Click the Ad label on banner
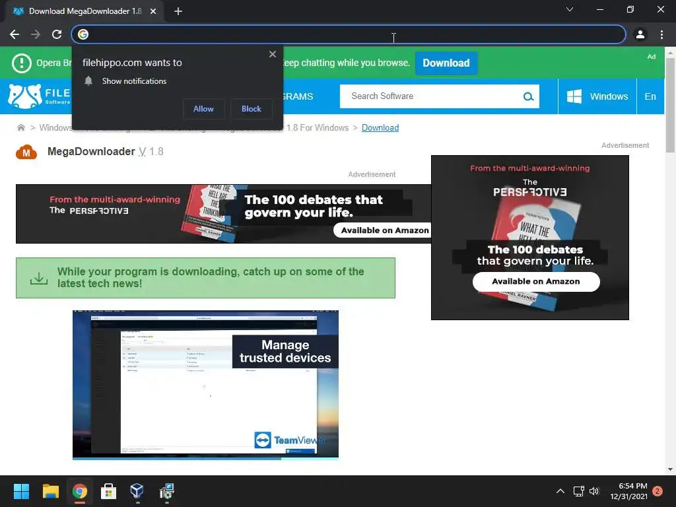The image size is (676, 507). [652, 57]
